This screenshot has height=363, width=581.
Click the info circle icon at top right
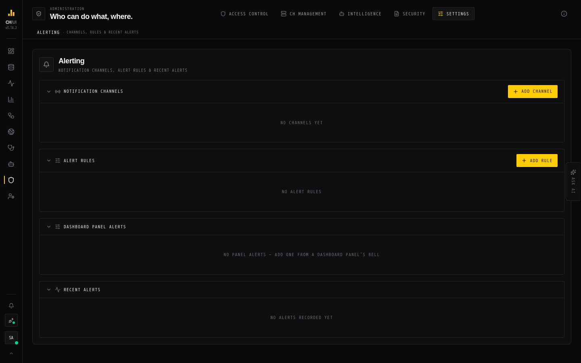pos(564,14)
